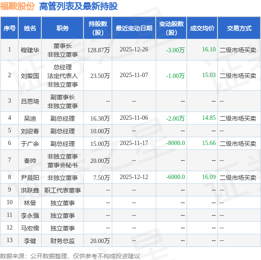Click the average price 15.03
The image size is (261, 260).
209,75
